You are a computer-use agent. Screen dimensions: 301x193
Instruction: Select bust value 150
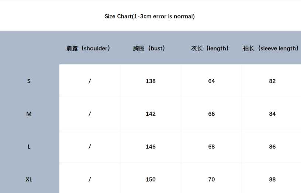point(150,179)
